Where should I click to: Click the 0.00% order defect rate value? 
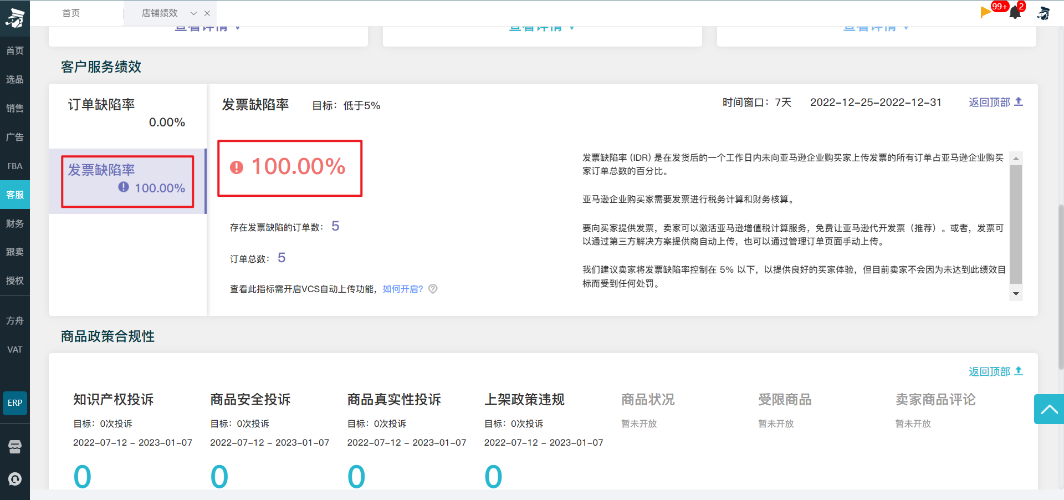[x=167, y=123]
